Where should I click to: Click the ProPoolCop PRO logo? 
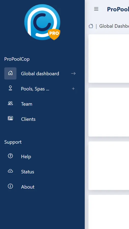pos(42,22)
